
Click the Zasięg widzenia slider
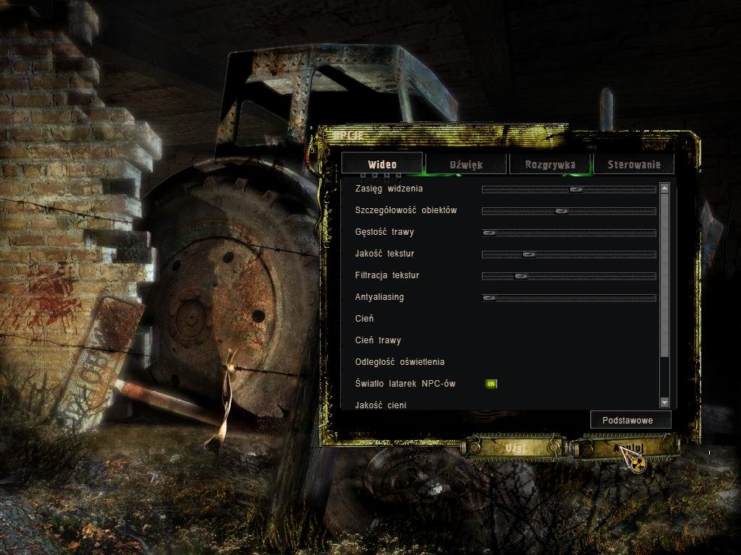tap(569, 189)
